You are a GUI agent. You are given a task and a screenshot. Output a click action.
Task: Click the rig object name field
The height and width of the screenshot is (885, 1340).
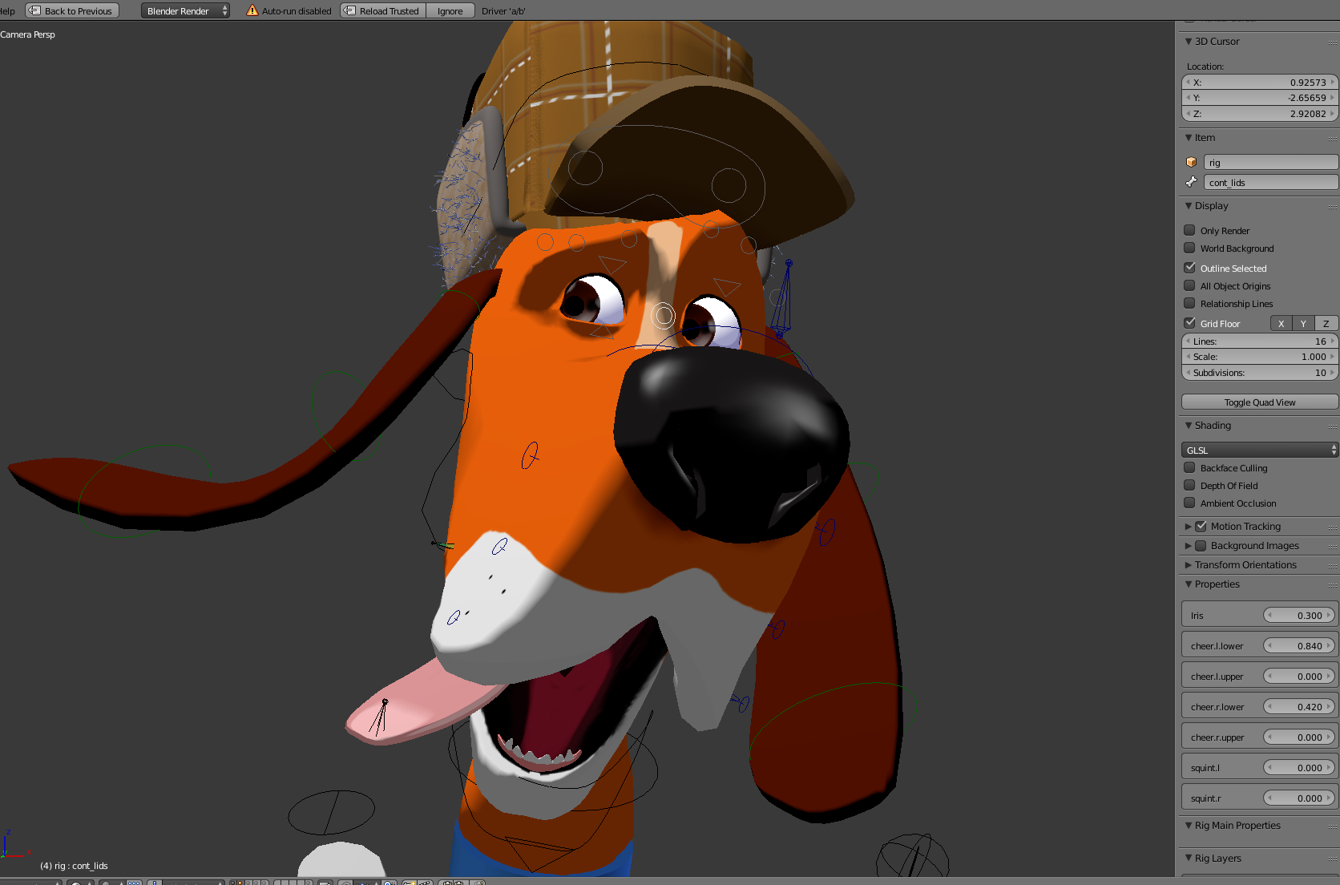coord(1270,162)
